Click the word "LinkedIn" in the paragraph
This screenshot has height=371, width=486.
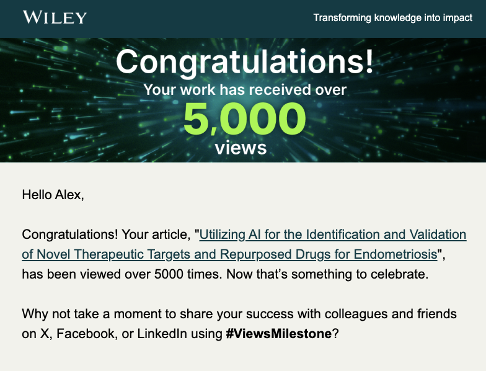click(162, 334)
